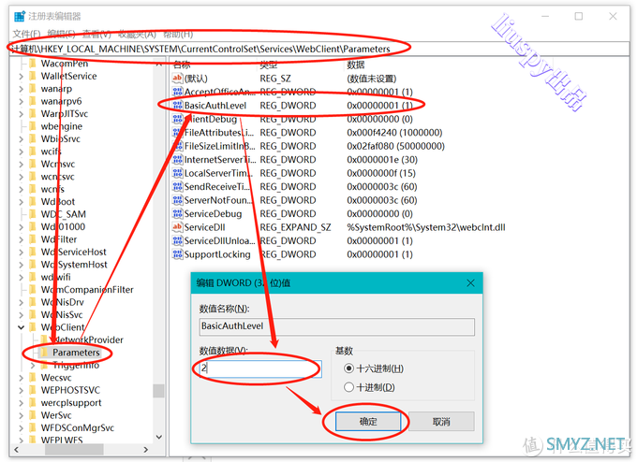Click the WalletService folder icon

pos(33,77)
